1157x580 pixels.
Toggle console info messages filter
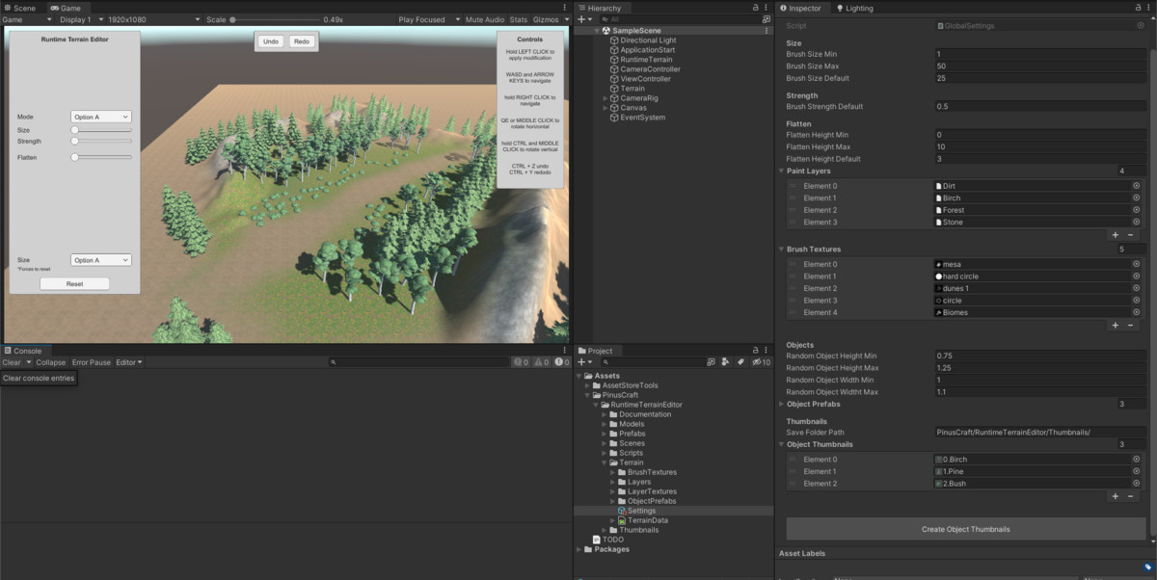(x=521, y=362)
